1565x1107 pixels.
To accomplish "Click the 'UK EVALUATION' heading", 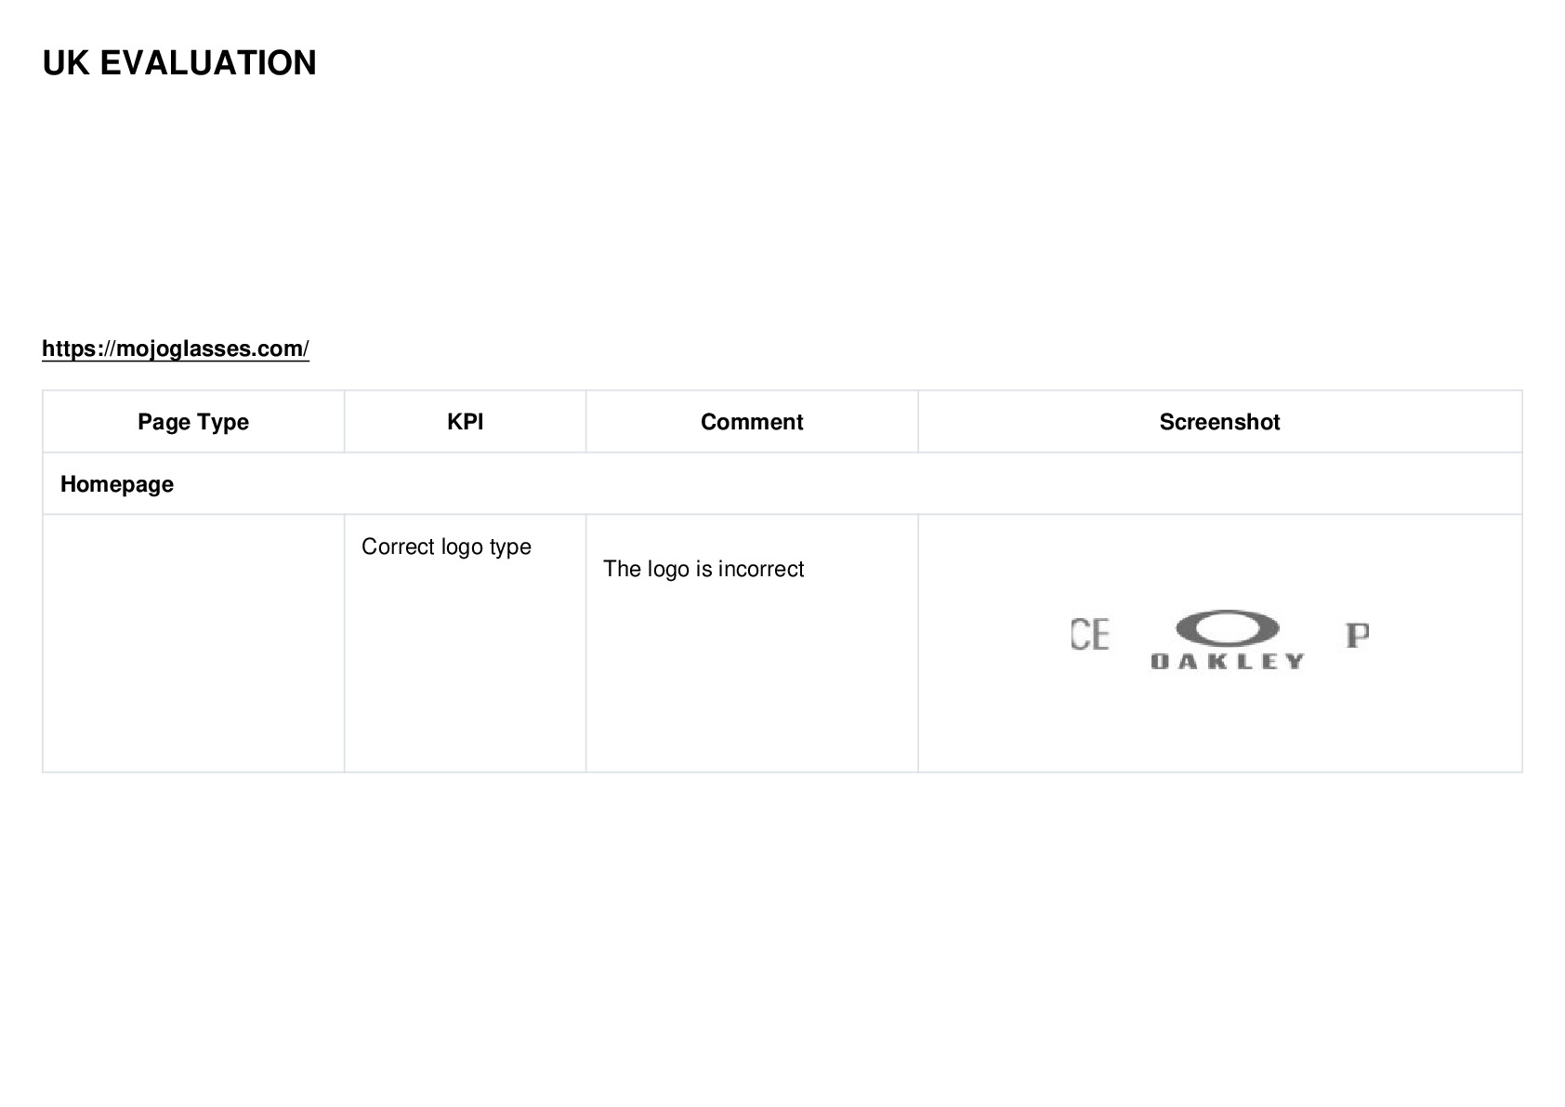I will click(x=179, y=63).
